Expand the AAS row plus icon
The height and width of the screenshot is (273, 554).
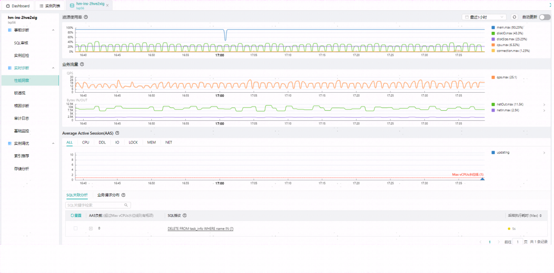[x=91, y=228]
